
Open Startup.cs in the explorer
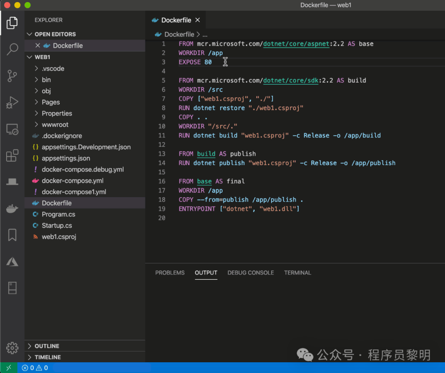[57, 226]
